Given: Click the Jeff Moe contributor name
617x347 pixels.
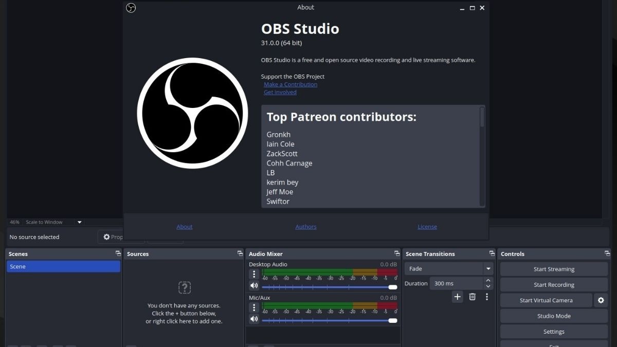Looking at the screenshot, I should (280, 192).
